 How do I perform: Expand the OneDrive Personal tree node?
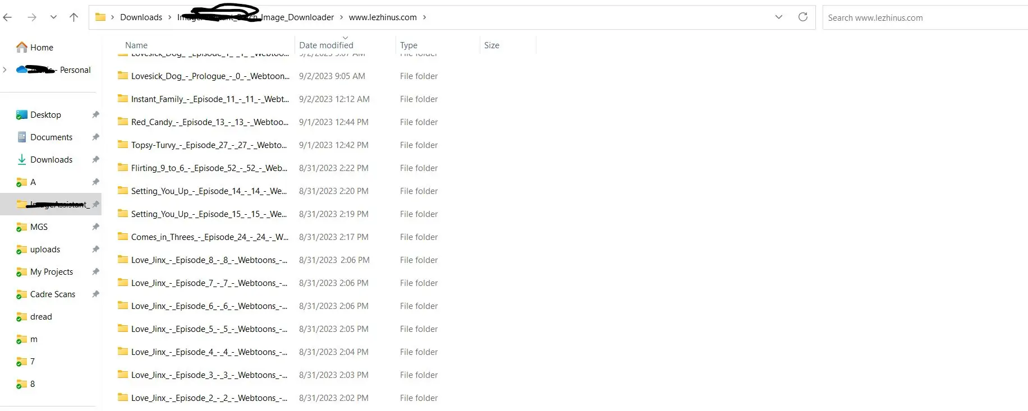(x=5, y=70)
